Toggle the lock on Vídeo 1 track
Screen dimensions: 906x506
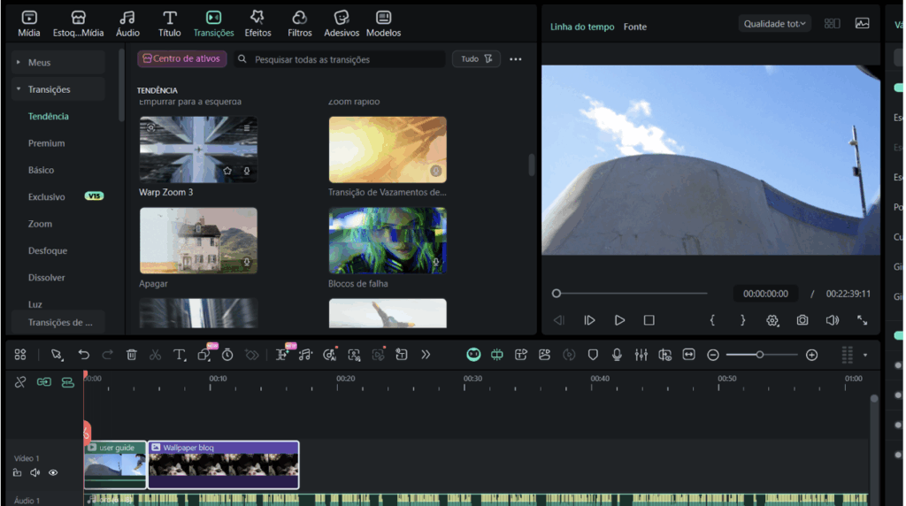click(18, 472)
